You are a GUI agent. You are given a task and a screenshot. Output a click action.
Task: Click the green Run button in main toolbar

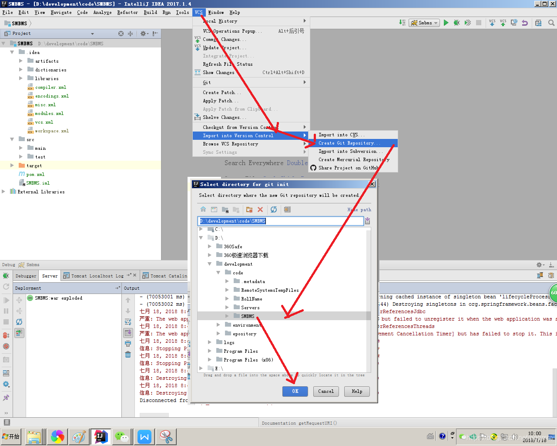coord(446,23)
